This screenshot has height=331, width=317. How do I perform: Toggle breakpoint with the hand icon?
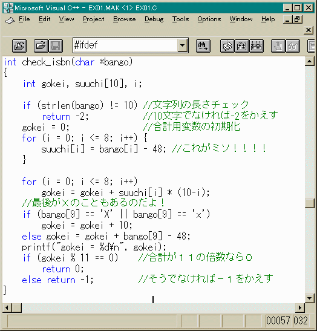coord(278,45)
